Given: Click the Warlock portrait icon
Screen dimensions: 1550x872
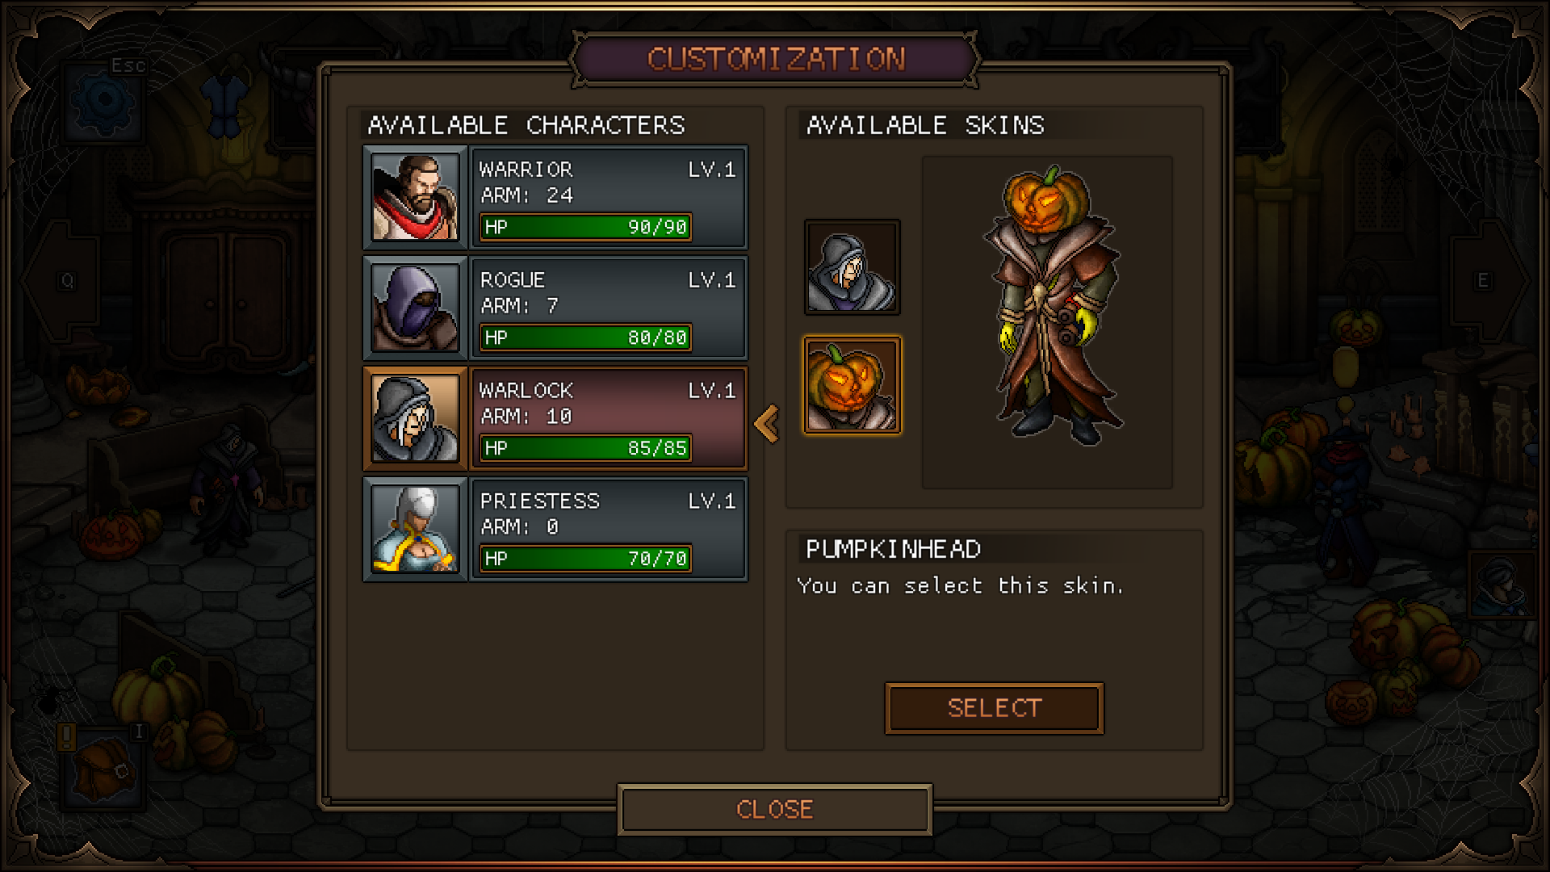Looking at the screenshot, I should click(415, 419).
